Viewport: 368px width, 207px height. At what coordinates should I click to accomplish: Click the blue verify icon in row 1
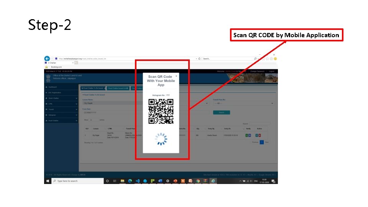click(x=250, y=135)
